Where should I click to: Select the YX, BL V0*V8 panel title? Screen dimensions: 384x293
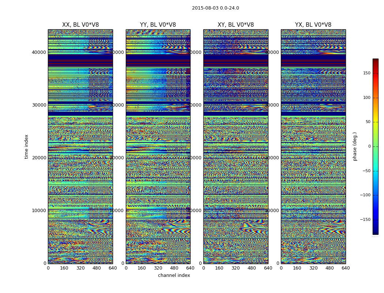click(313, 25)
